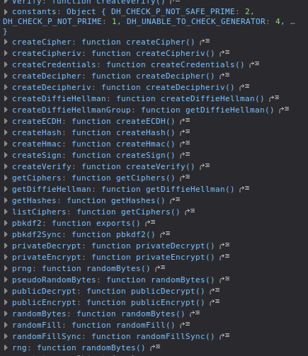Jump to definition icon for randomFill
Viewport: 308px width, 356px height.
tap(185, 325)
